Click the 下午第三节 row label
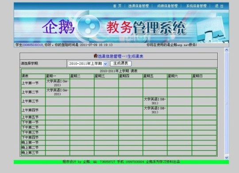 click(x=30, y=133)
